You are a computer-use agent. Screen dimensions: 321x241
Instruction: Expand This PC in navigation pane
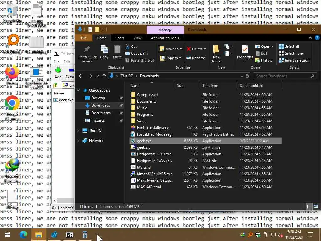[78, 131]
